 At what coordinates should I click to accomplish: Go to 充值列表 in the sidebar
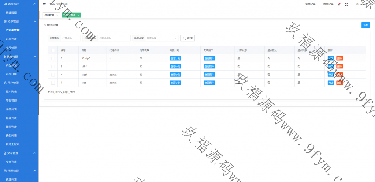tap(11, 109)
